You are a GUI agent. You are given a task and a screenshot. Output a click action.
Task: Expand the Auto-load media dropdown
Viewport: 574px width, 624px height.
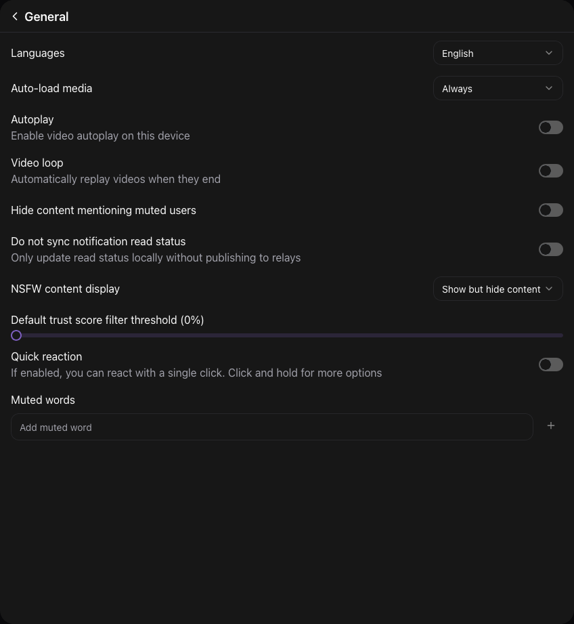(x=497, y=88)
